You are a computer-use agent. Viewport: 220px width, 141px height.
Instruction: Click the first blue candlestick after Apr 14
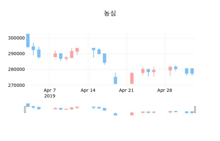[x=94, y=49]
